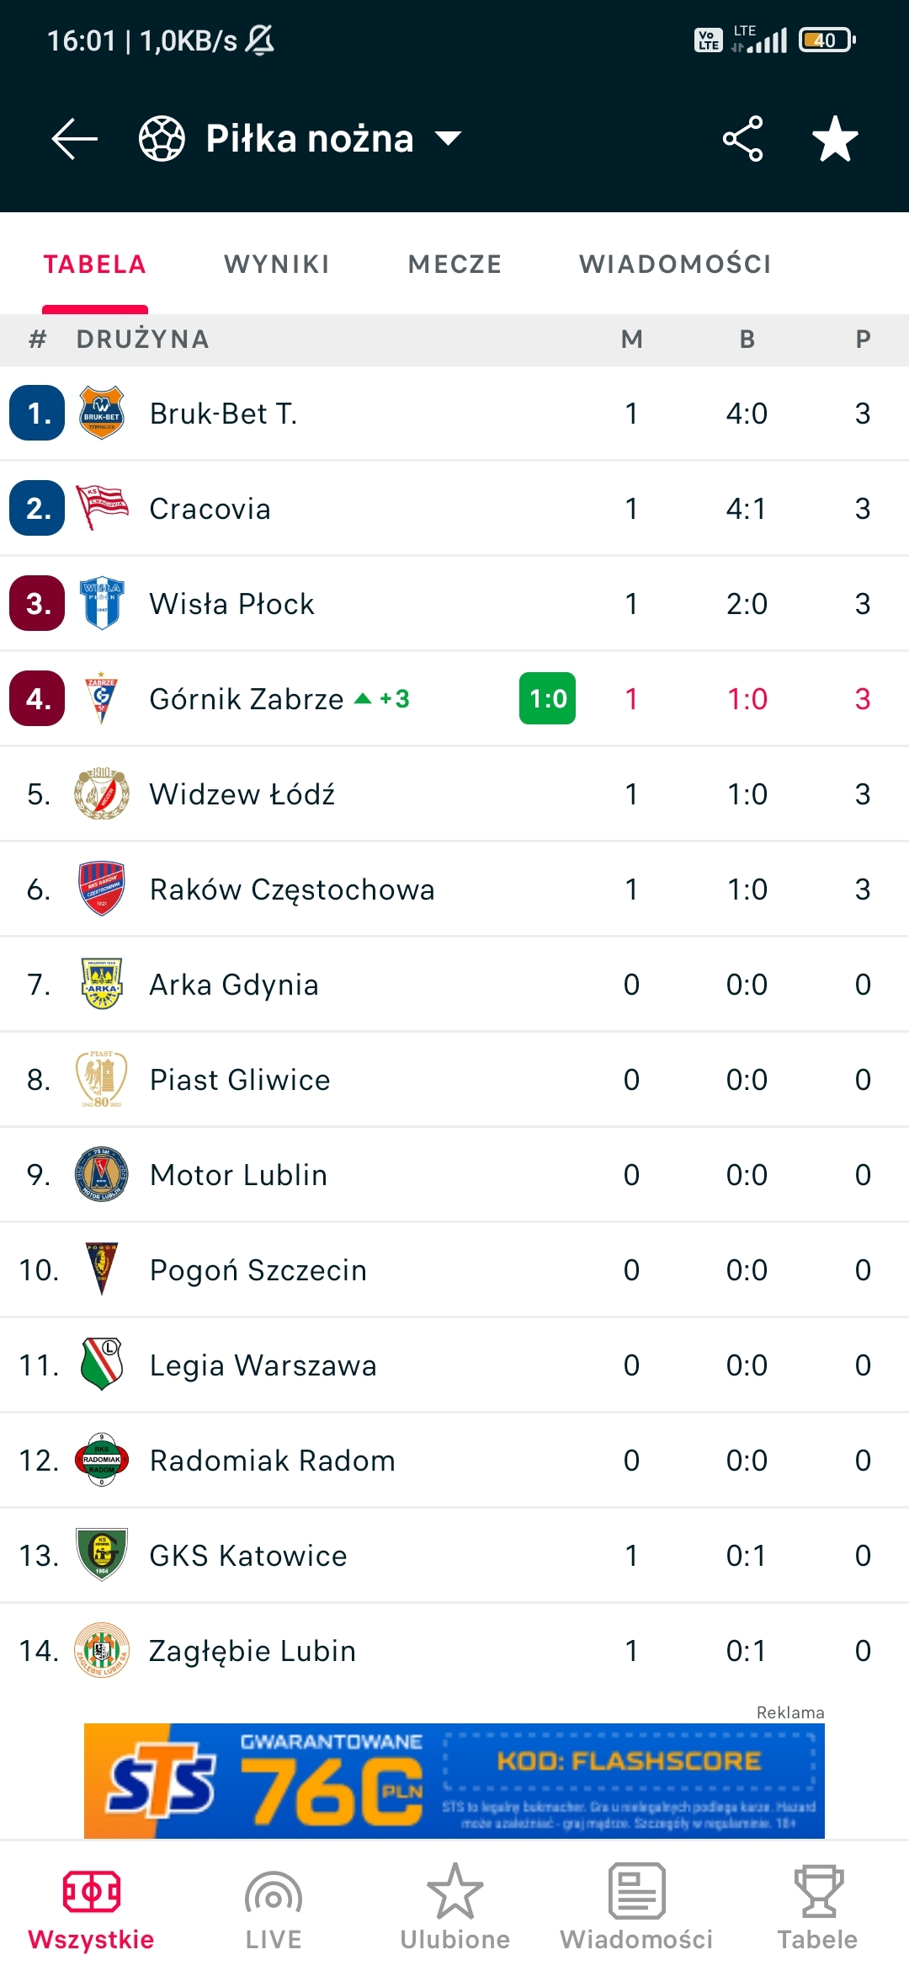Open the Górnik Zabrze live score 1:0 badge
This screenshot has width=909, height=1971.
pos(547,698)
